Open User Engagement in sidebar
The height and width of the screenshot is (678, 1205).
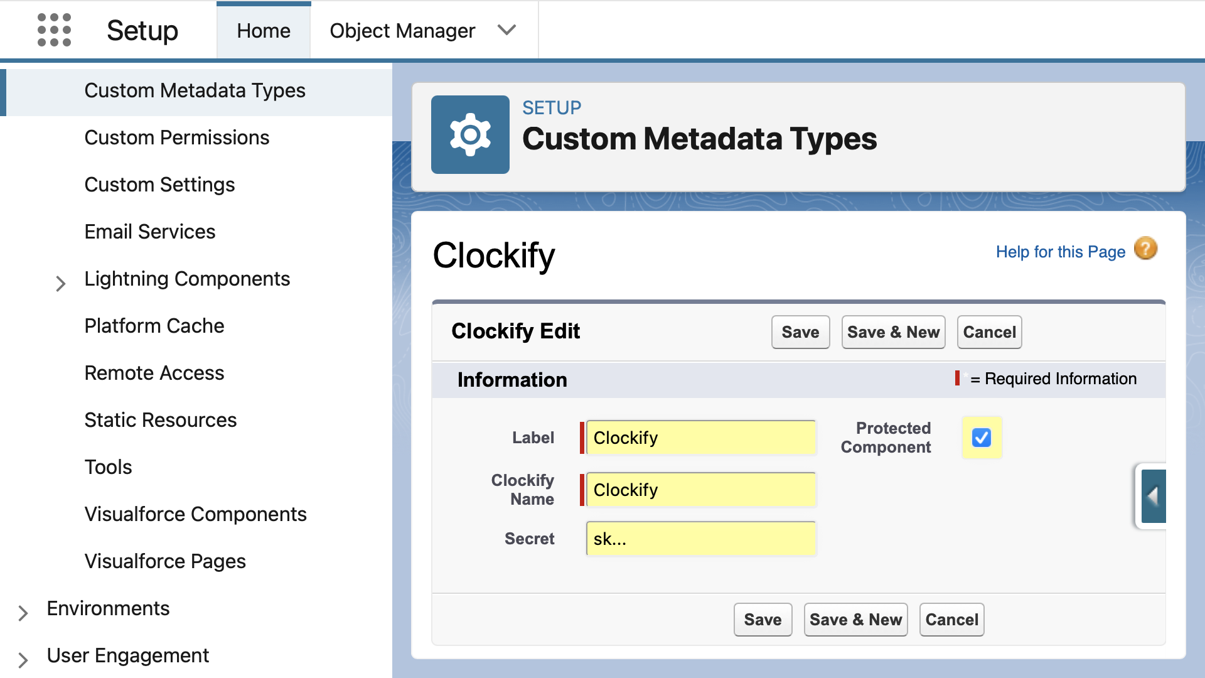coord(128,655)
